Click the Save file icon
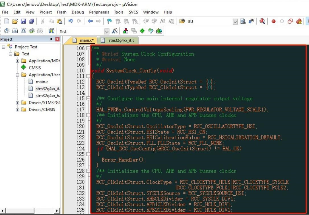This screenshot has width=309, height=215. pyautogui.click(x=23, y=21)
